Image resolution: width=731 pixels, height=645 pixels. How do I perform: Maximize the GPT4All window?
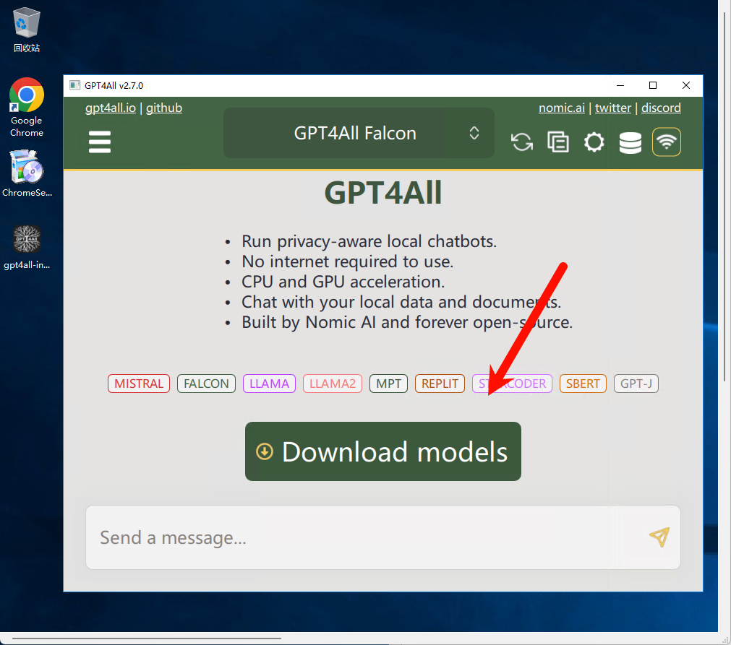tap(653, 85)
